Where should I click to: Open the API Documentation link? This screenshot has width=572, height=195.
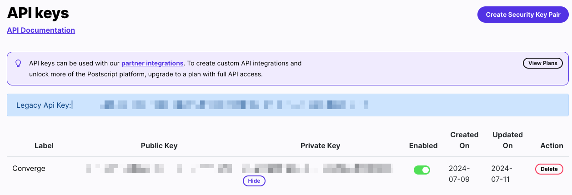pyautogui.click(x=41, y=30)
